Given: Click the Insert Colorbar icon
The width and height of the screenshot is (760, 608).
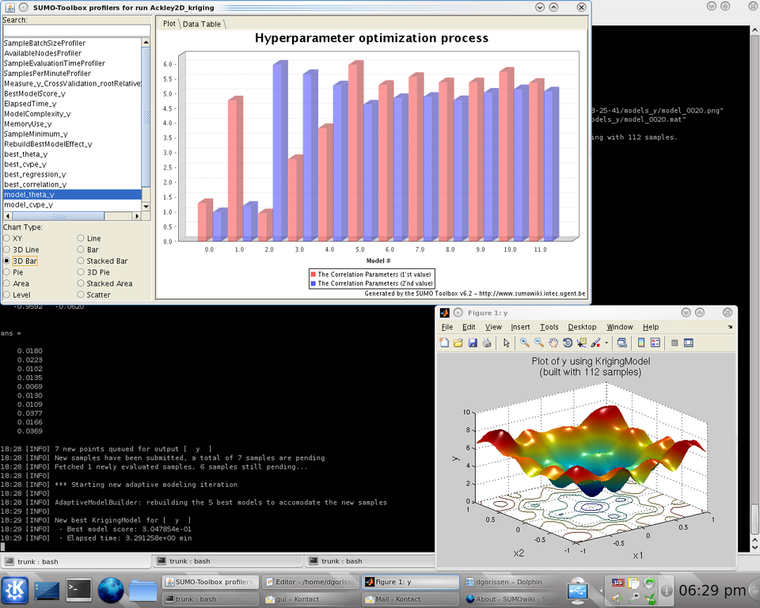Looking at the screenshot, I should [640, 343].
